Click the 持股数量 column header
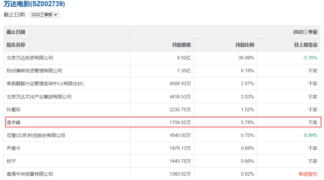This screenshot has width=324, height=180. (x=181, y=45)
